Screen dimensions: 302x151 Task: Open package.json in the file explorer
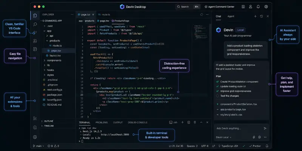[x=54, y=95]
